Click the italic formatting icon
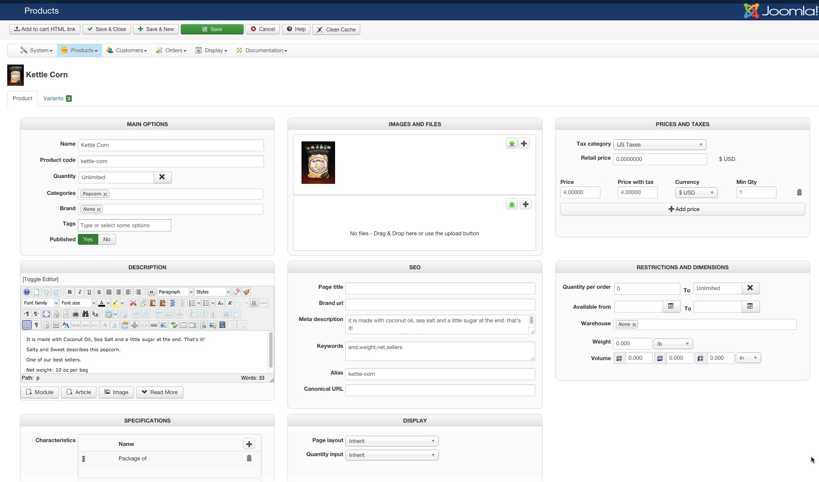 tap(80, 292)
